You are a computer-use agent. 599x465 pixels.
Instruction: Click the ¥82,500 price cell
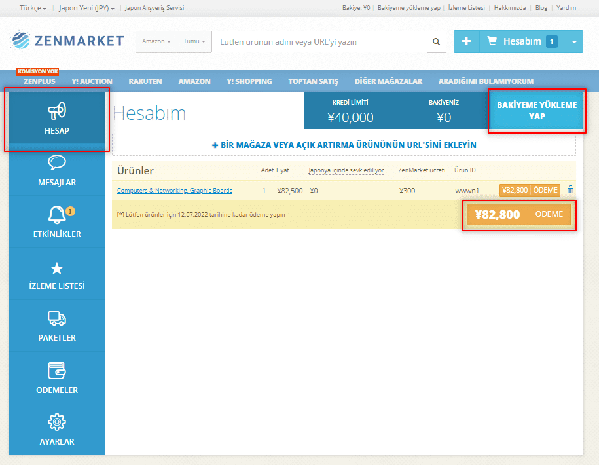(290, 191)
